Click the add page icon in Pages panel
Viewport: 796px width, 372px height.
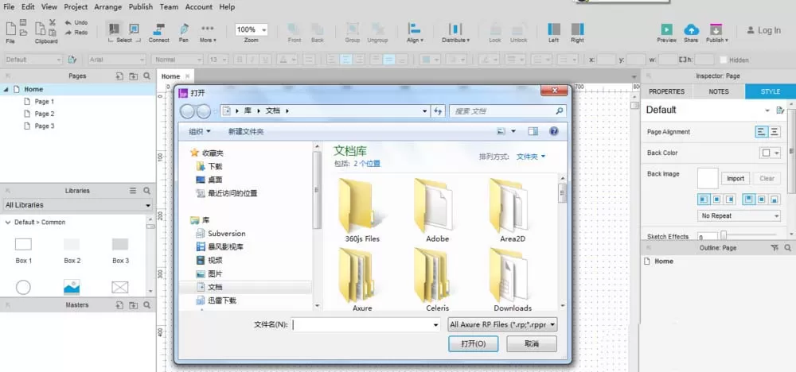119,76
